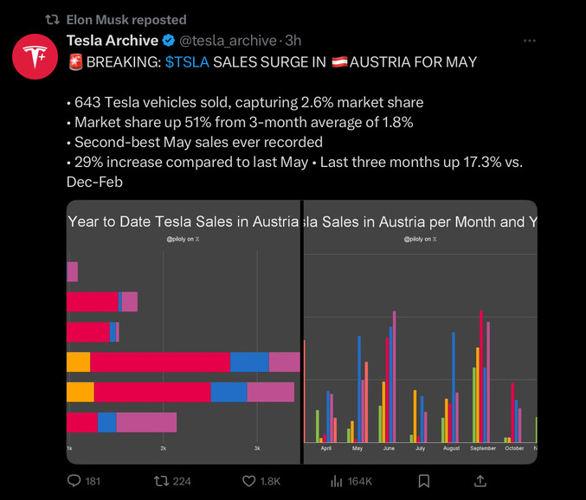Viewport: 586px width, 500px height.
Task: Open the $TSLA cashtag link
Action: pyautogui.click(x=187, y=62)
